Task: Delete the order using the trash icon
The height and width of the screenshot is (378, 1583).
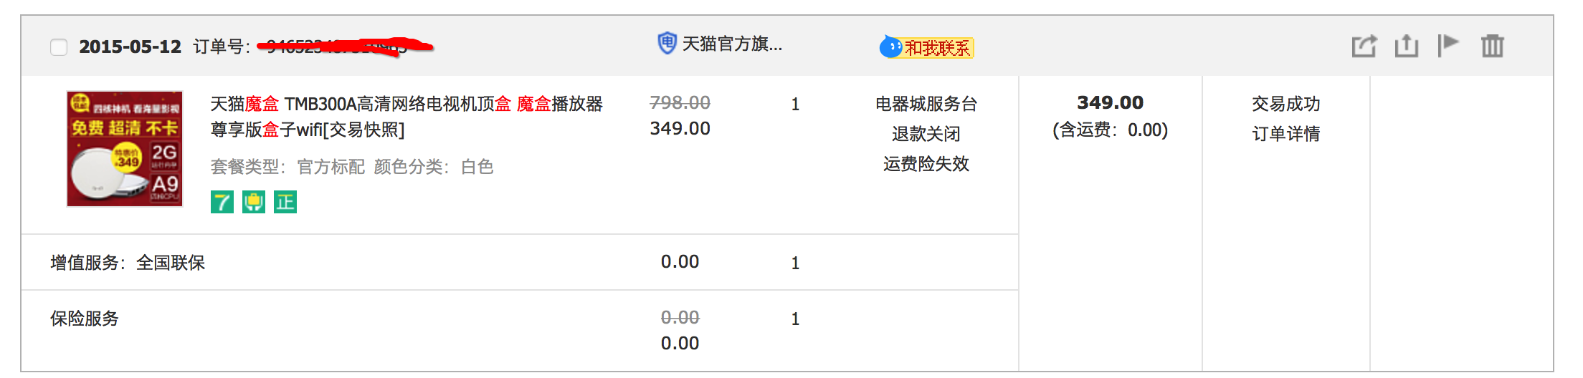Action: pyautogui.click(x=1493, y=46)
